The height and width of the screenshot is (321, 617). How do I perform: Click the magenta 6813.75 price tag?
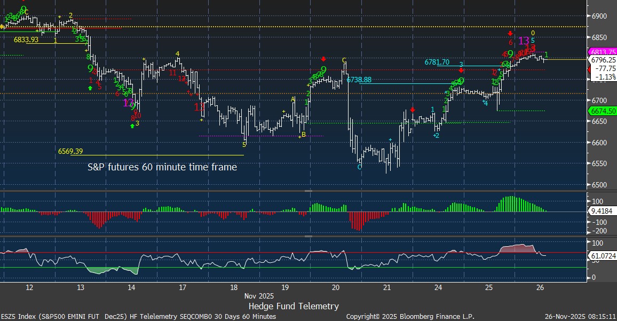click(x=602, y=52)
